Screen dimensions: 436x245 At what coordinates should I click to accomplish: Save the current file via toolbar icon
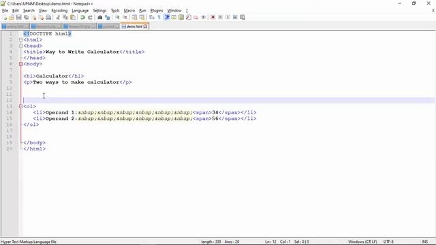tap(19, 17)
